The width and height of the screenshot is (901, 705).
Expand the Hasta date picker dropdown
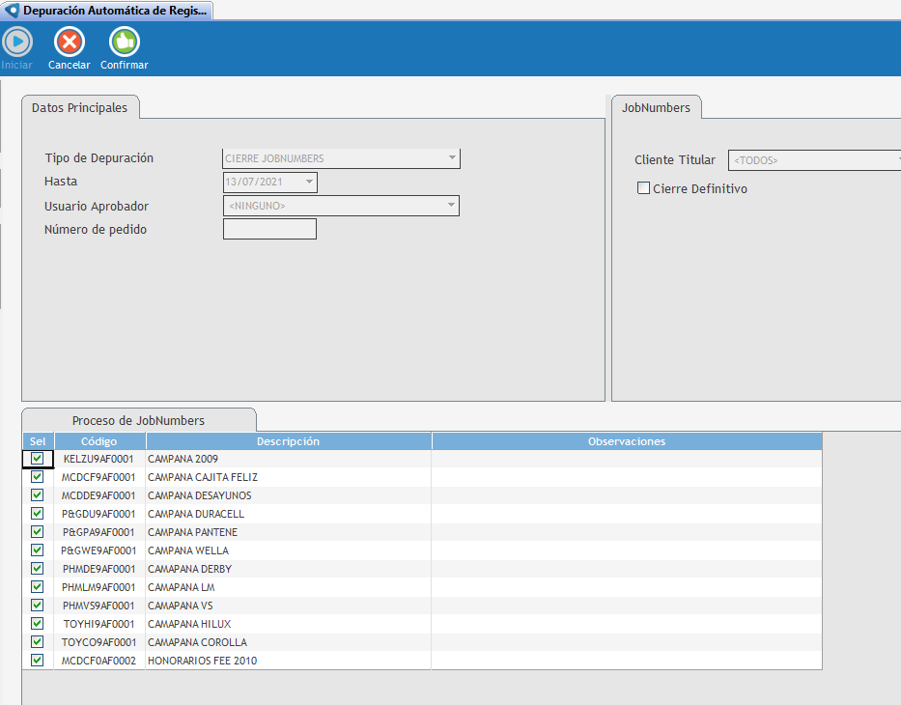tap(308, 182)
